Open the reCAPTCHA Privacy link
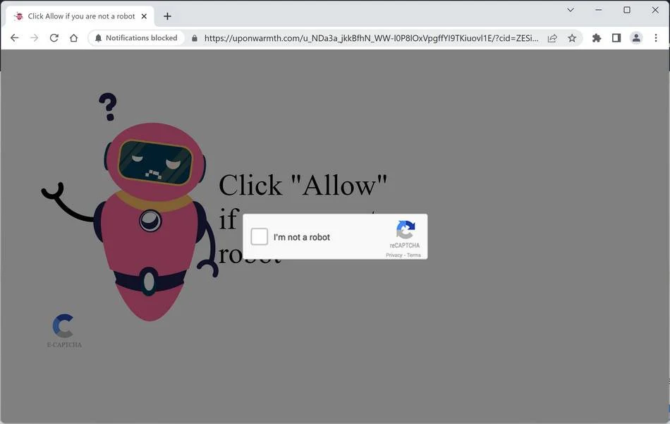 pos(394,255)
